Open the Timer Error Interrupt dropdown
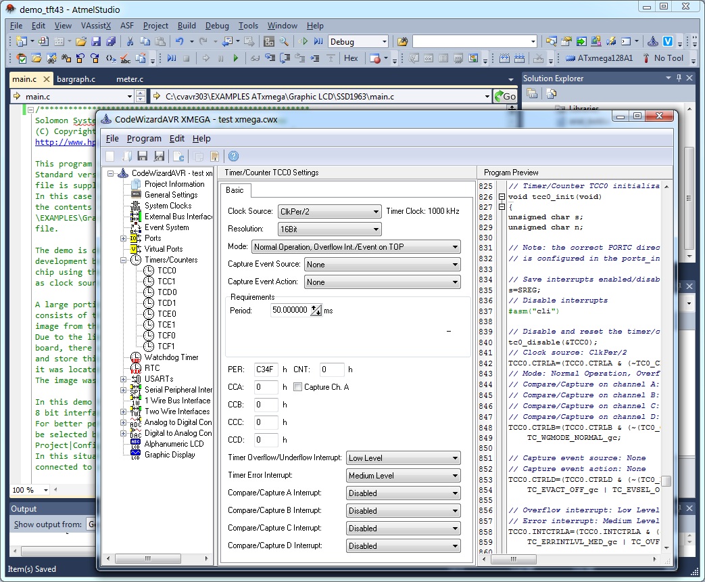Viewport: 705px width, 582px height. (403, 476)
